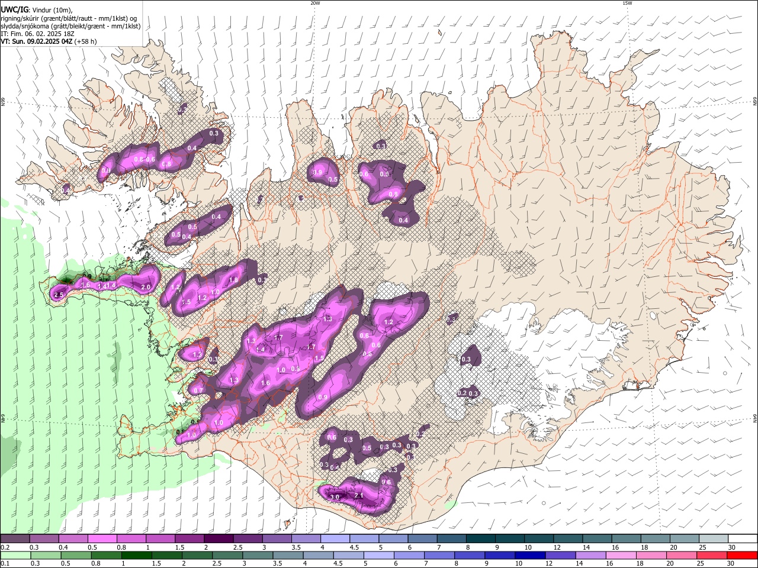Click the '3.0' precipitation value on the map
This screenshot has height=568, width=758.
tap(335, 497)
